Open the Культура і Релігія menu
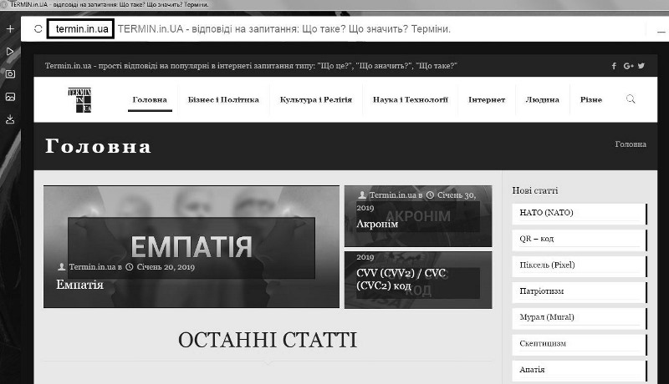669x384 pixels. pos(316,99)
